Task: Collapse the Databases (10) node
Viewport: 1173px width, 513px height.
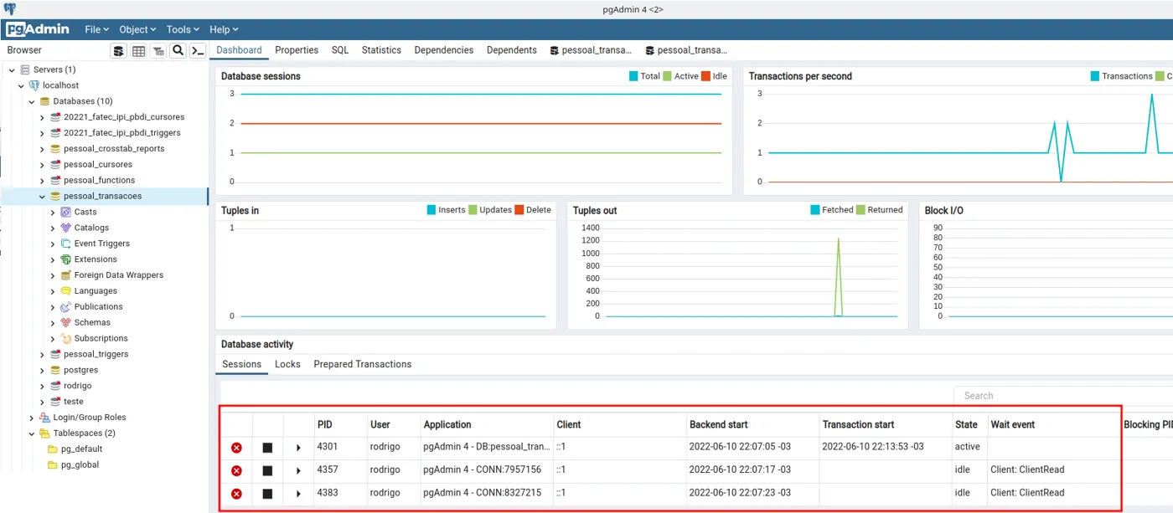Action: (32, 101)
